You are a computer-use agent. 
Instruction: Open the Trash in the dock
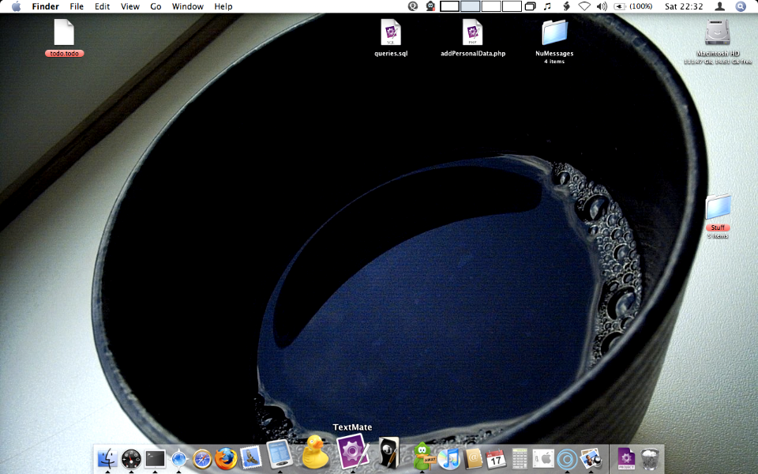click(x=650, y=458)
